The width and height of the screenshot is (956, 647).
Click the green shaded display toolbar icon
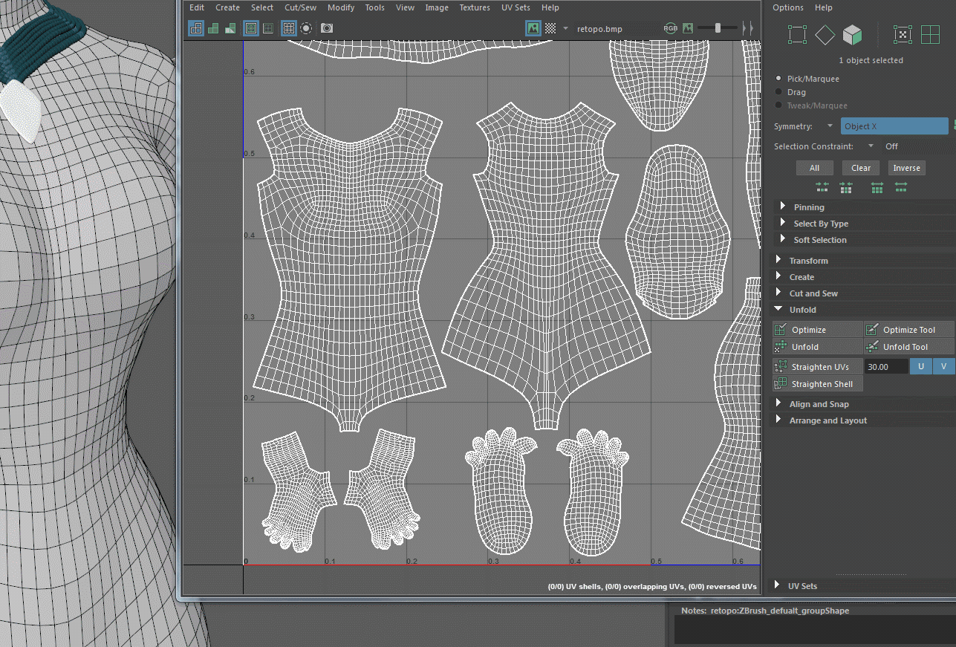tap(213, 28)
